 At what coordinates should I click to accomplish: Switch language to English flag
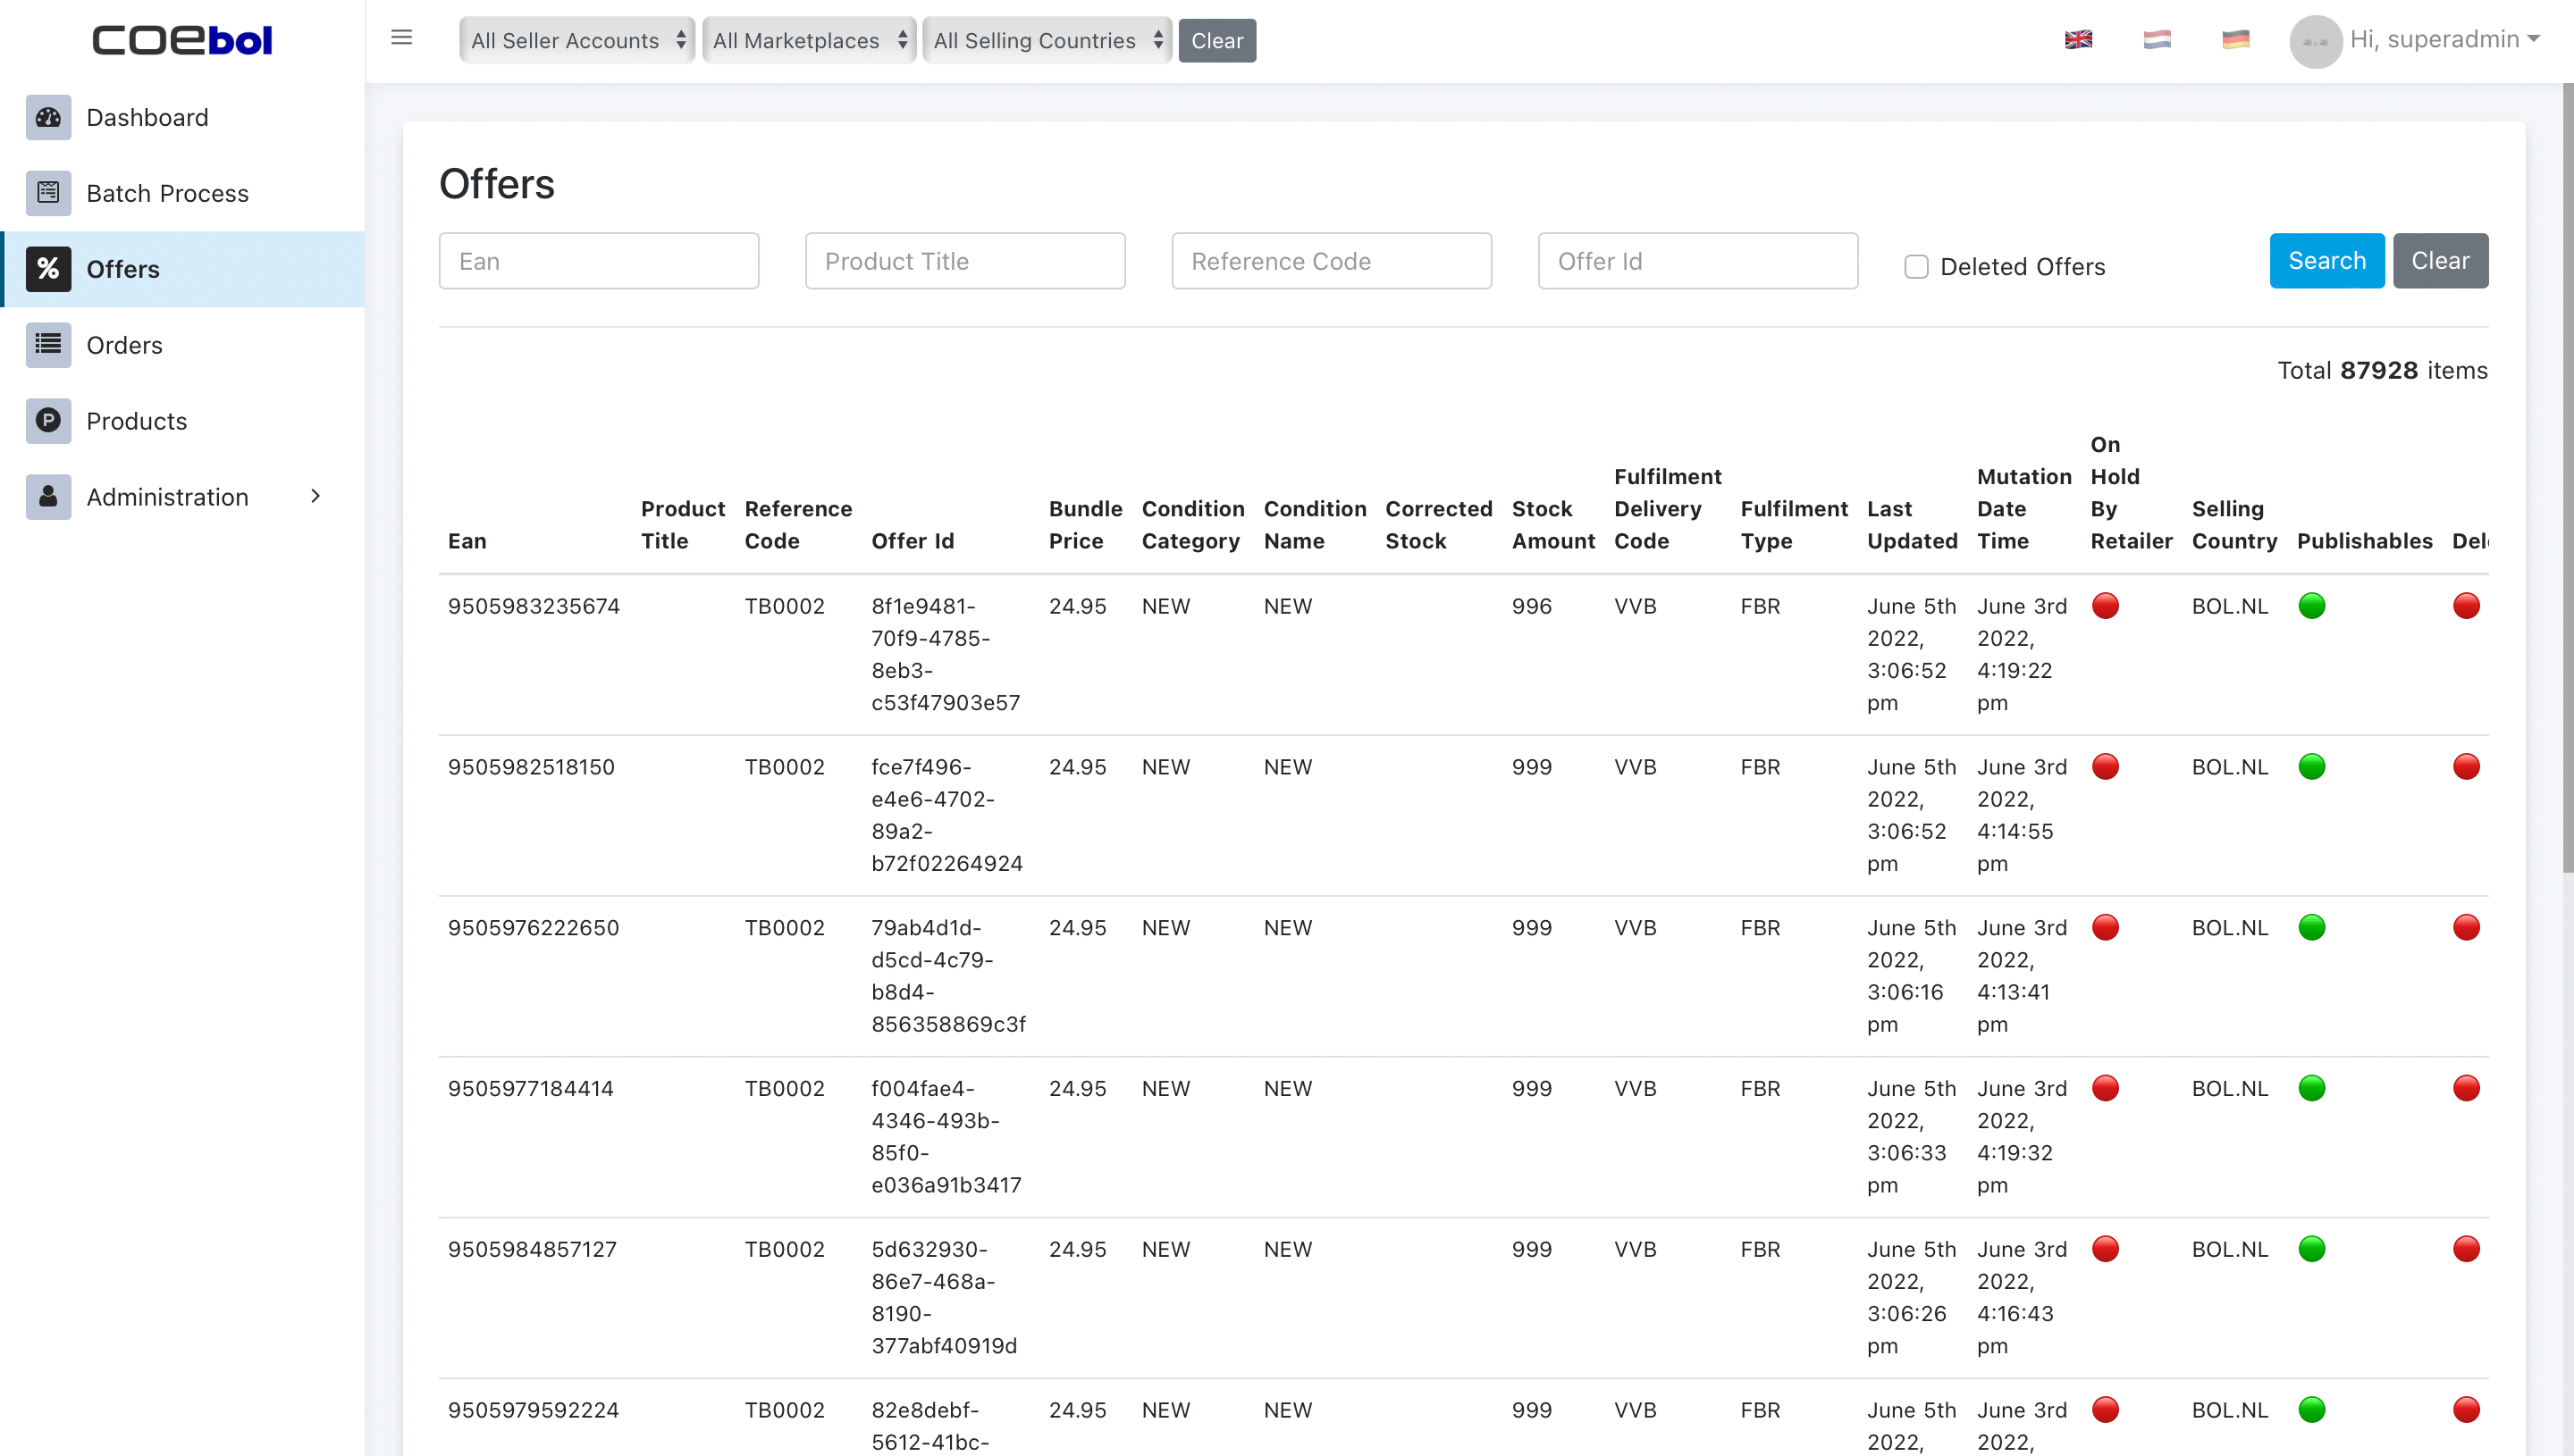(2078, 39)
